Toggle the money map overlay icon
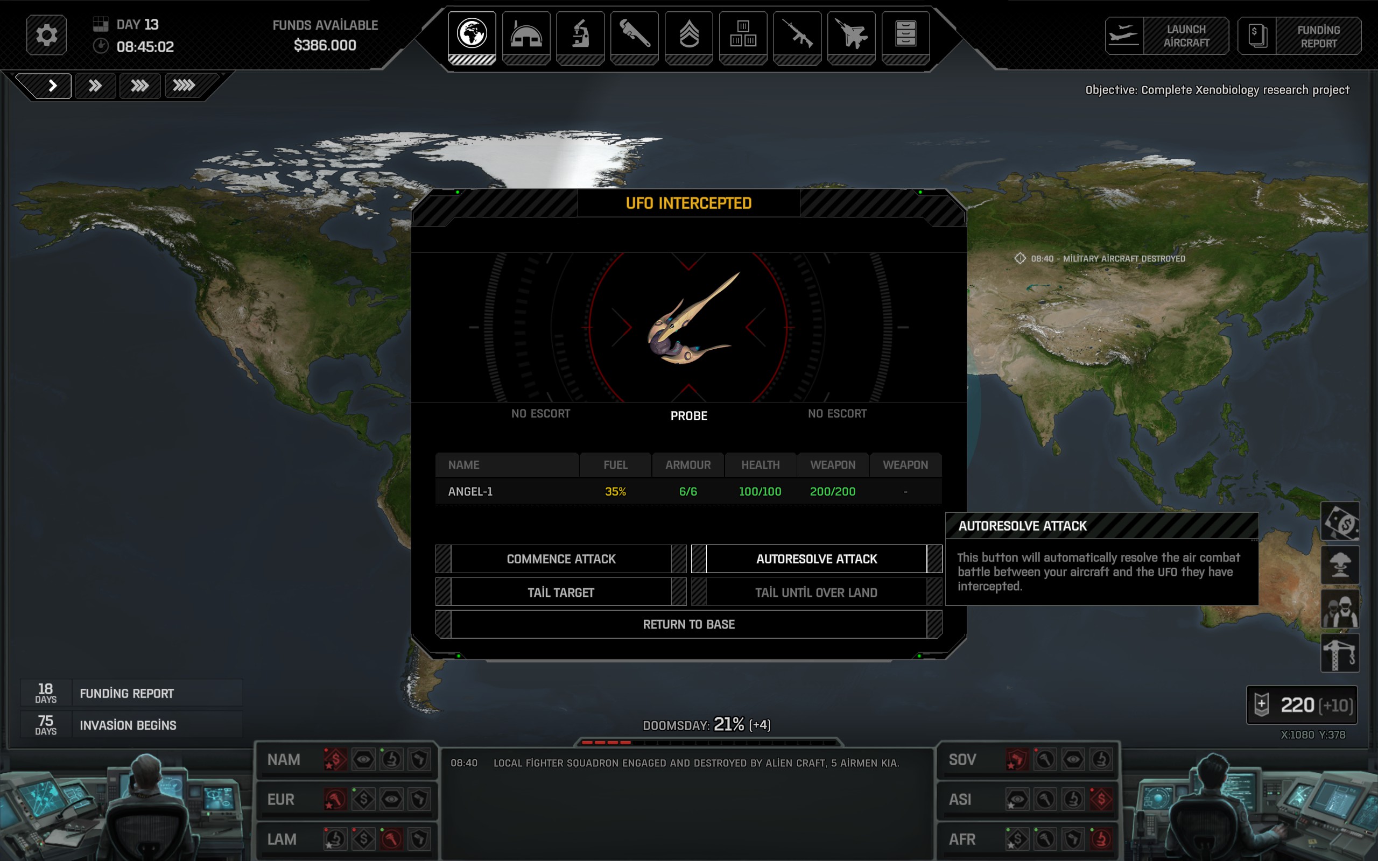The height and width of the screenshot is (861, 1378). tap(1340, 521)
